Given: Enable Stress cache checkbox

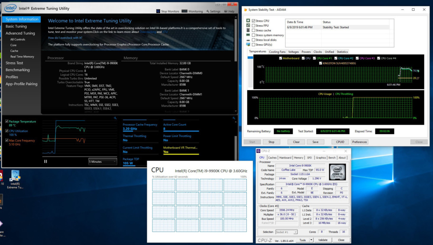Looking at the screenshot, I should click(x=253, y=30).
